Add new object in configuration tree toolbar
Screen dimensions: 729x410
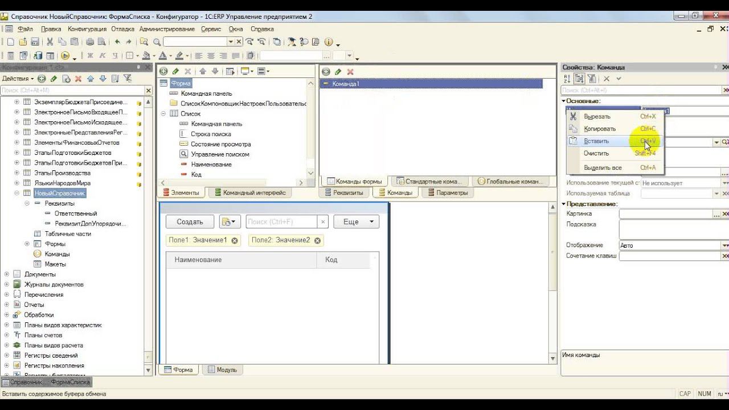[42, 79]
